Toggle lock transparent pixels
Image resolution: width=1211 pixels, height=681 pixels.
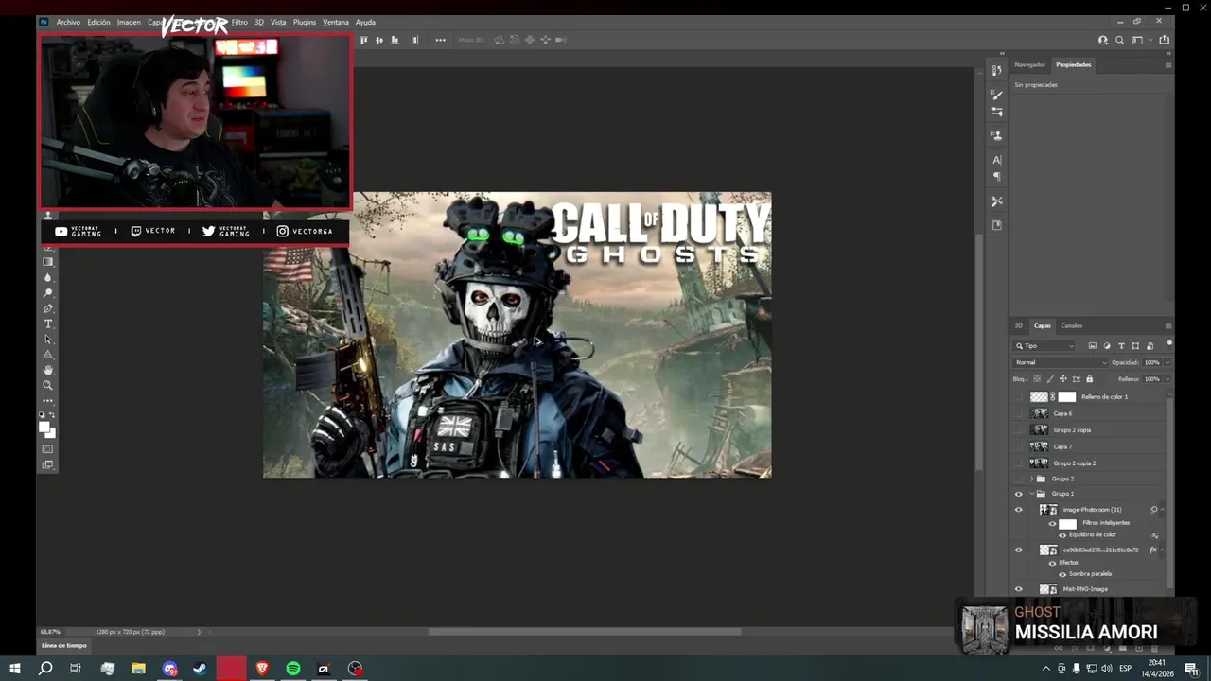pos(1036,379)
